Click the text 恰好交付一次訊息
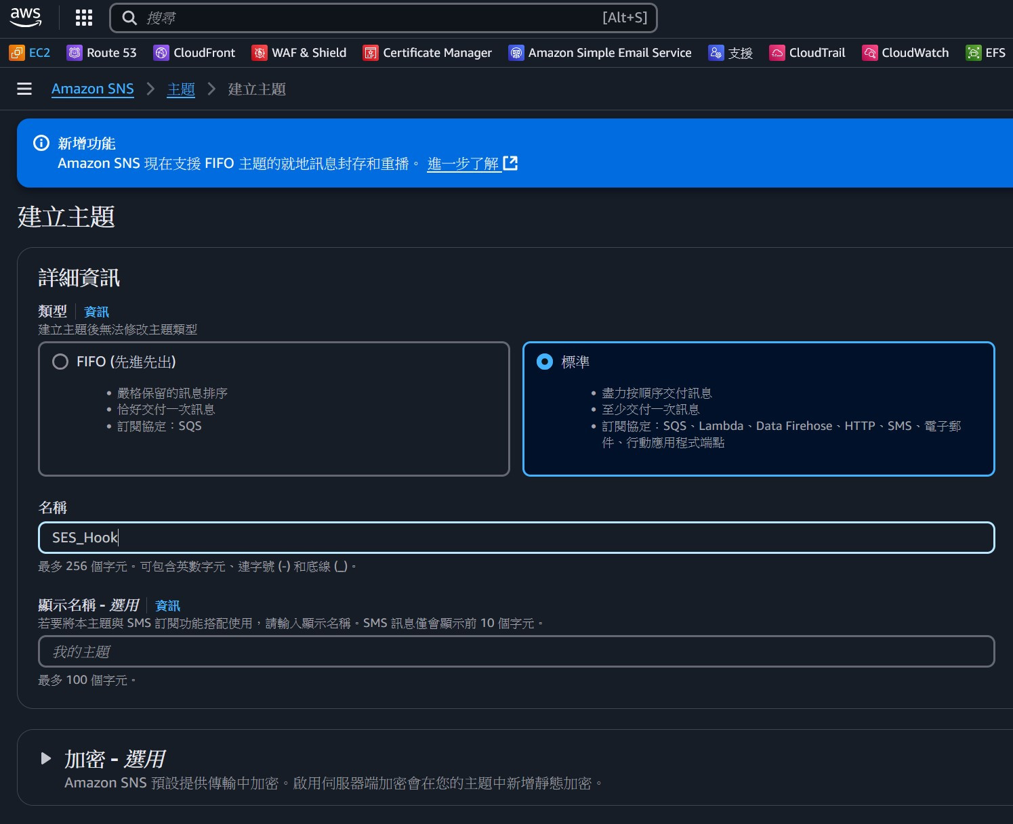The width and height of the screenshot is (1013, 824). click(x=166, y=410)
